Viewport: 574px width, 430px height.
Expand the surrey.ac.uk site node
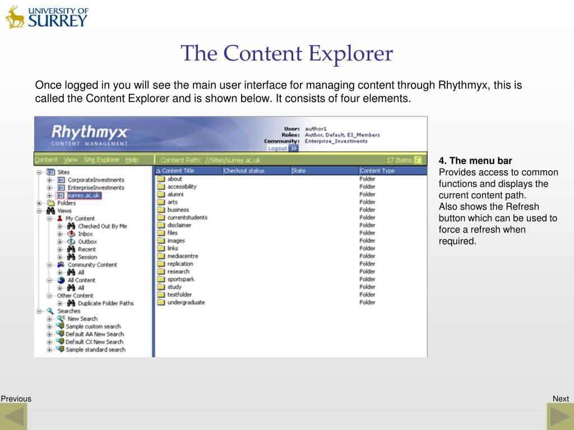coord(49,195)
